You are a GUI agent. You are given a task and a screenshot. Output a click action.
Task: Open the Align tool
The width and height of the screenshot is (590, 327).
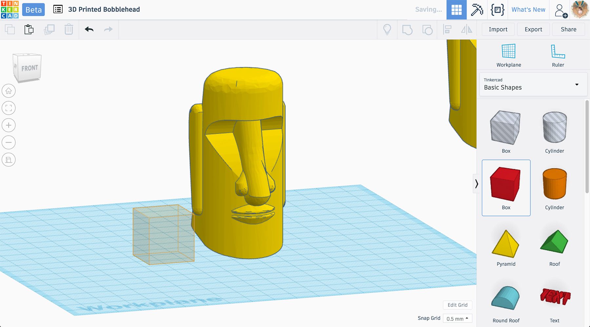[x=448, y=29]
